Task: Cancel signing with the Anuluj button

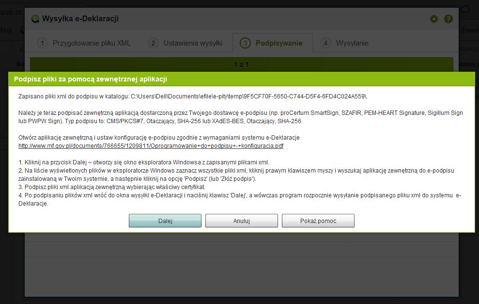Action: pos(241,221)
